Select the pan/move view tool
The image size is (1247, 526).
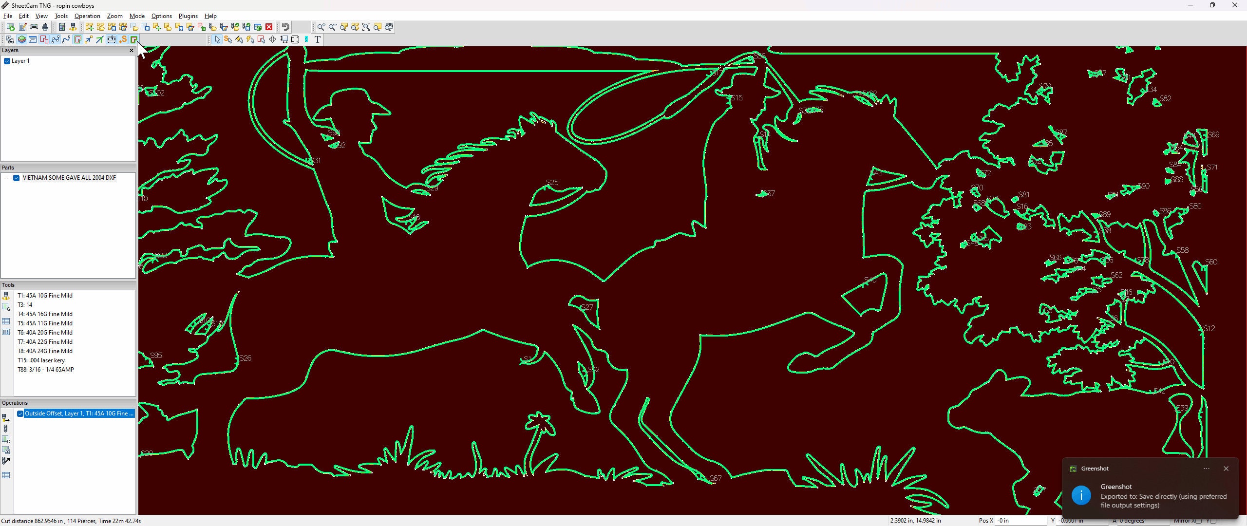click(272, 39)
